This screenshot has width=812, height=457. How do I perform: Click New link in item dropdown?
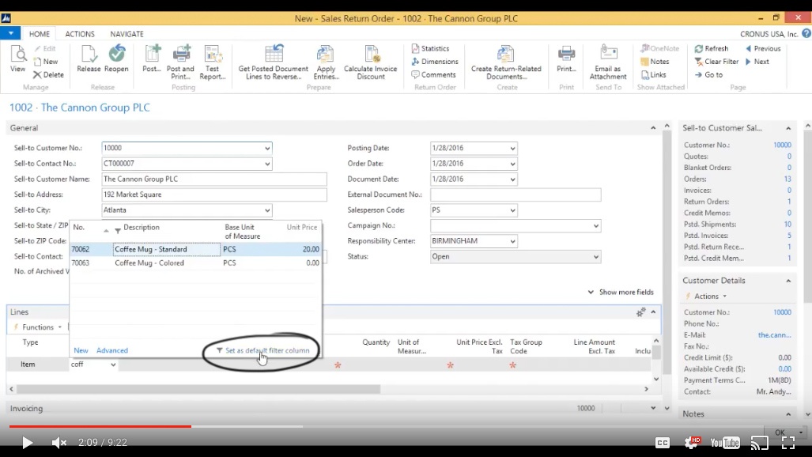81,350
